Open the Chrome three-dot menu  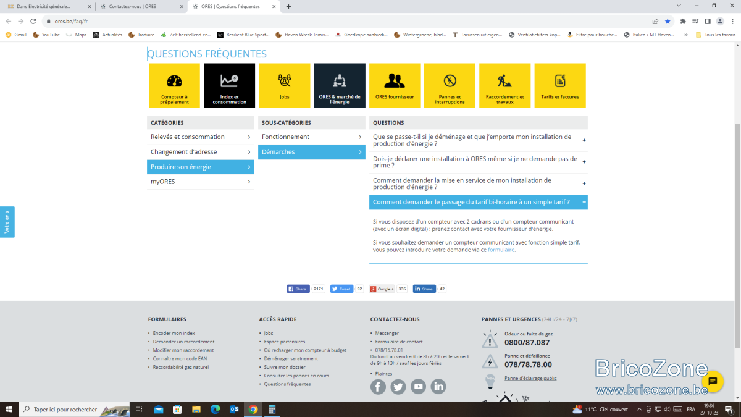click(x=732, y=21)
